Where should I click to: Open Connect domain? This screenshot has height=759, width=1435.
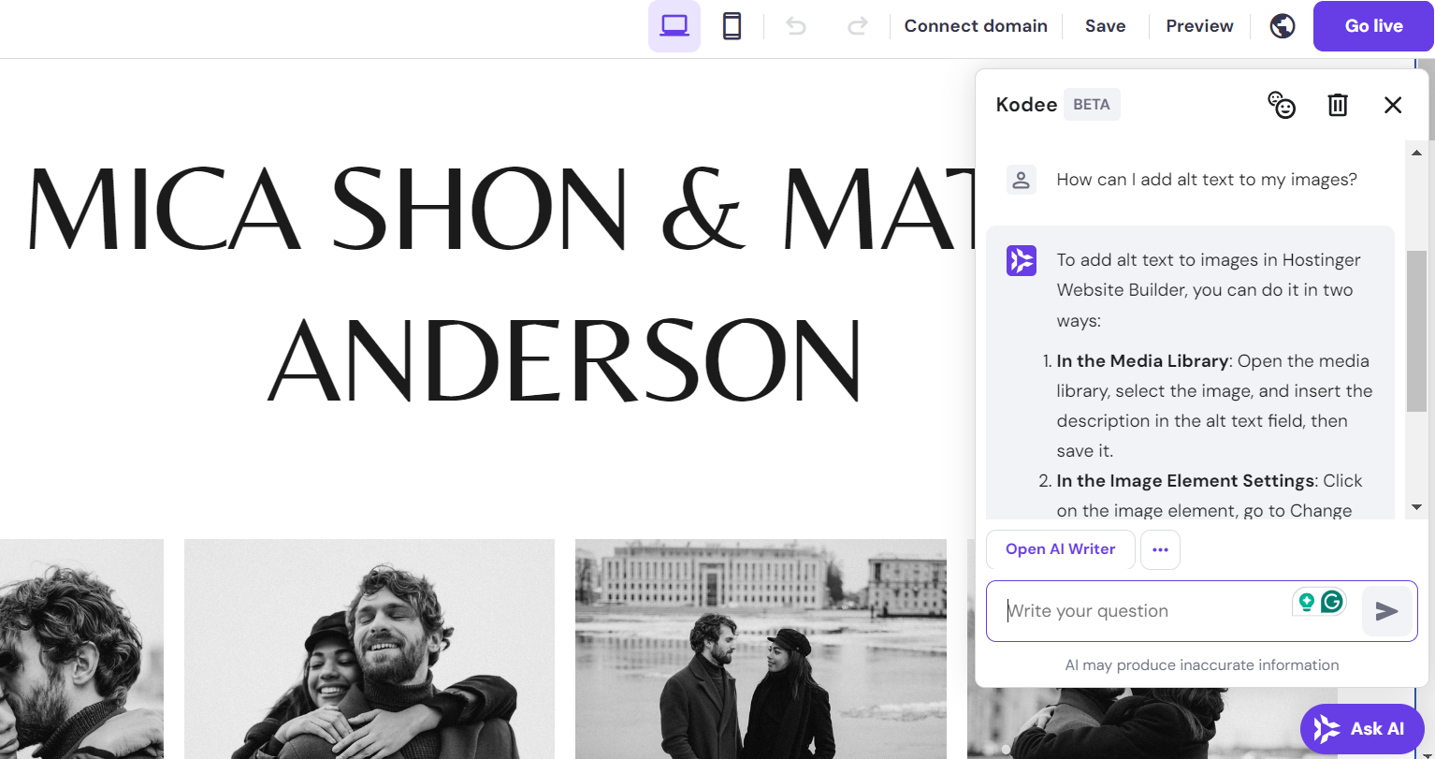[976, 26]
